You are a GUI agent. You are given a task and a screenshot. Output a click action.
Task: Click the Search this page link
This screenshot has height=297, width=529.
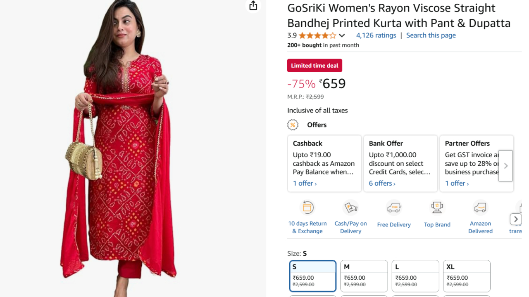coord(431,35)
